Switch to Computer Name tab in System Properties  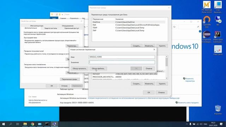point(37,26)
